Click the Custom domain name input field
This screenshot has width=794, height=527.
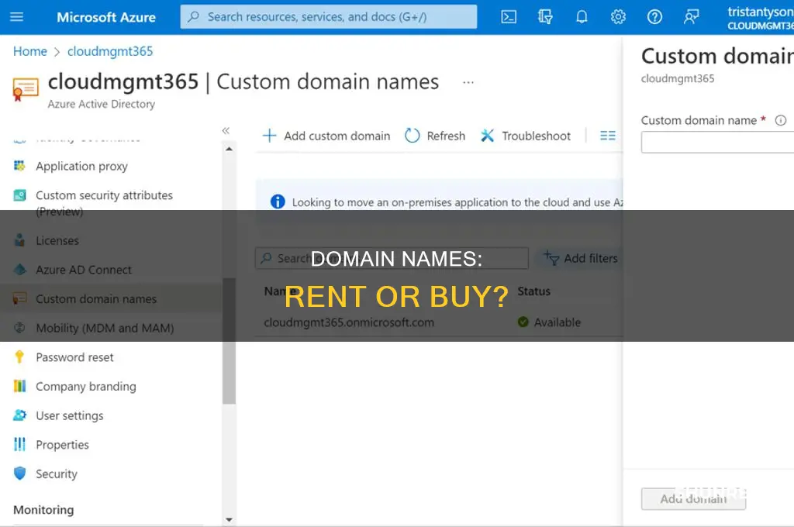click(717, 143)
